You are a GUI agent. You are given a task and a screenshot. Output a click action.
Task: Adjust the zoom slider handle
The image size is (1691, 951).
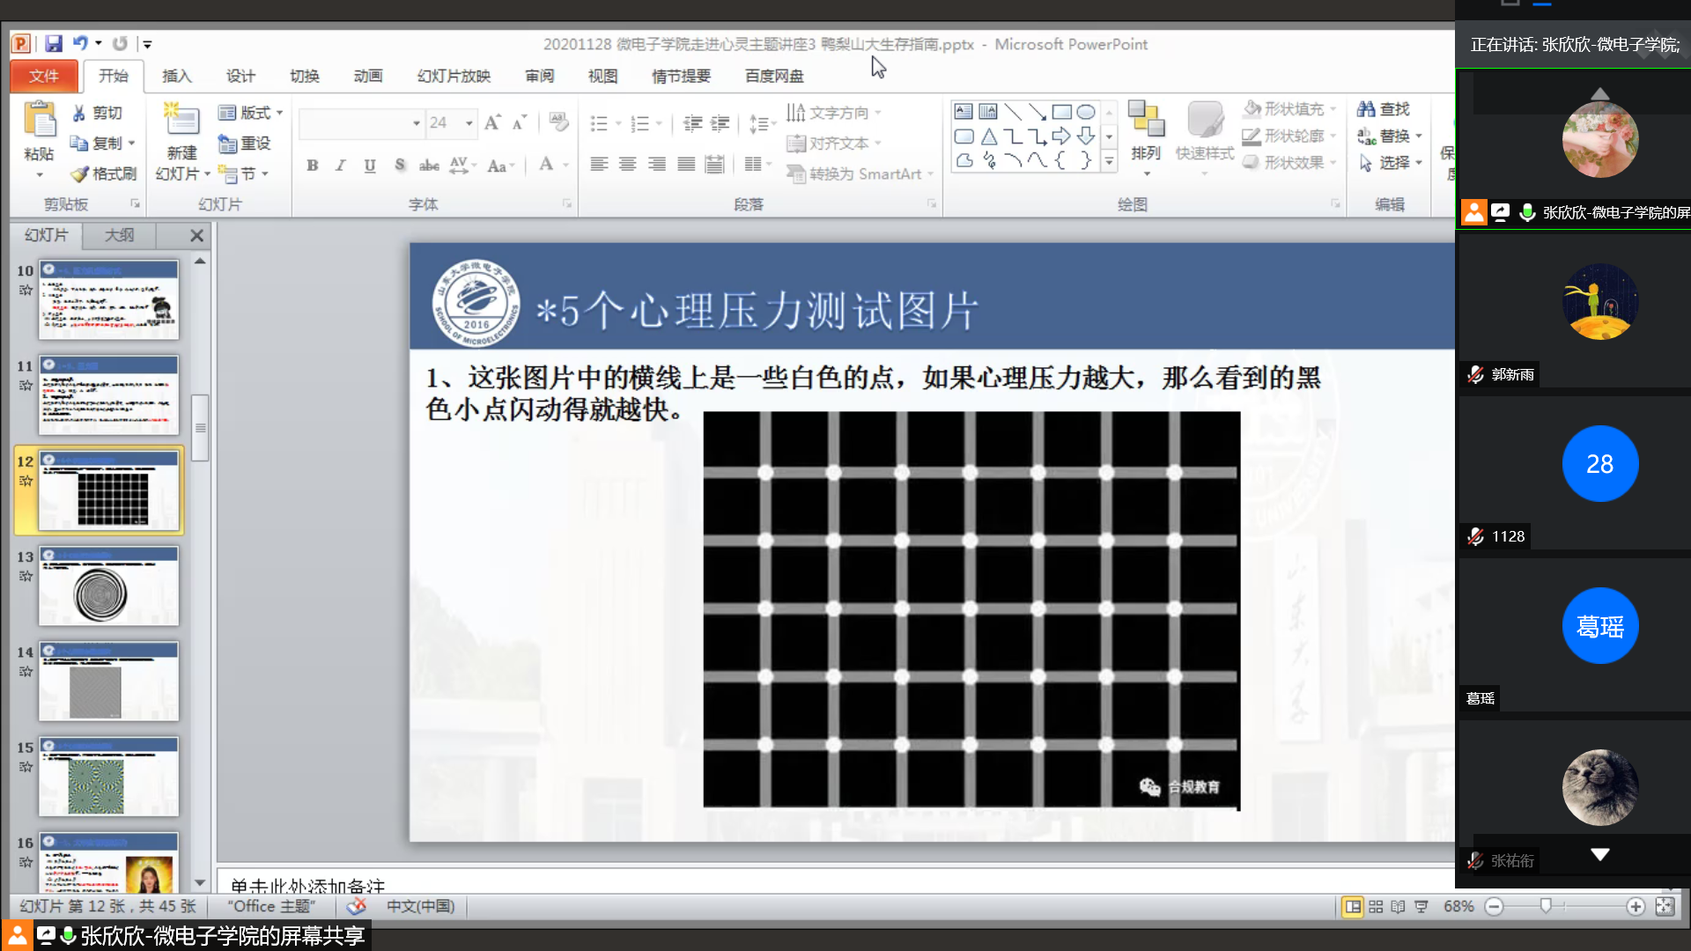[1546, 906]
